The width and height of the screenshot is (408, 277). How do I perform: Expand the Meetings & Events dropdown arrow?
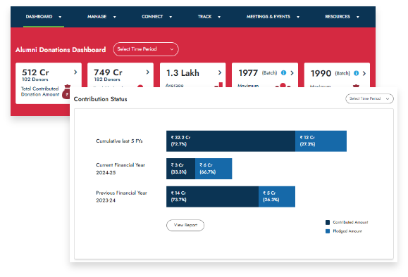click(x=298, y=17)
